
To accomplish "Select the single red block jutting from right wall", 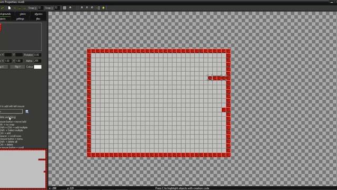I will [x=224, y=110].
